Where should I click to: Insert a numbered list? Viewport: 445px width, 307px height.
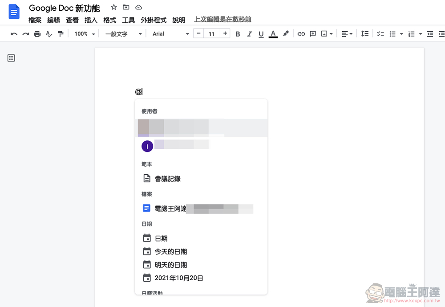click(412, 34)
